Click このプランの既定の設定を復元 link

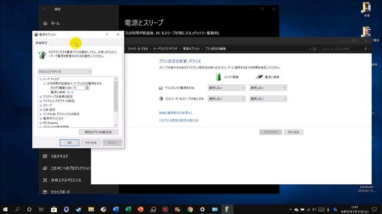click(178, 120)
